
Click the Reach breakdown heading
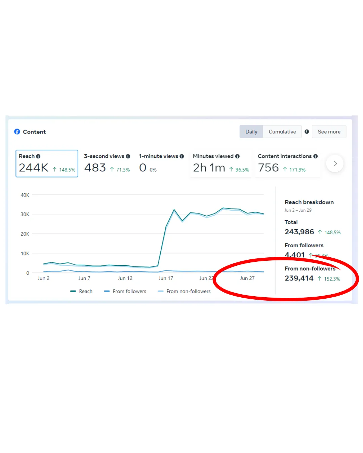(309, 202)
